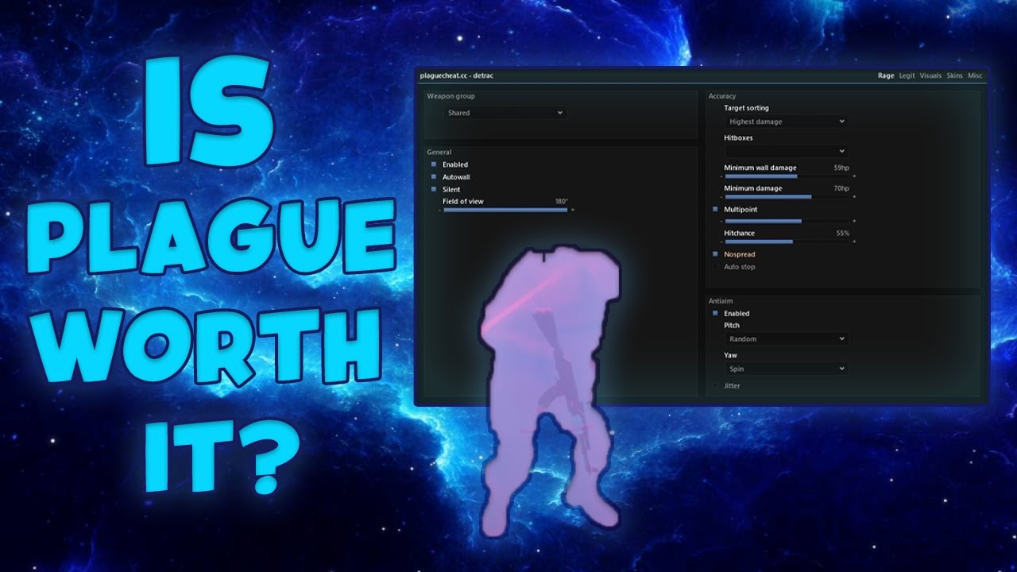Click plus on the Multipoint slider
The width and height of the screenshot is (1017, 572).
pos(854,221)
